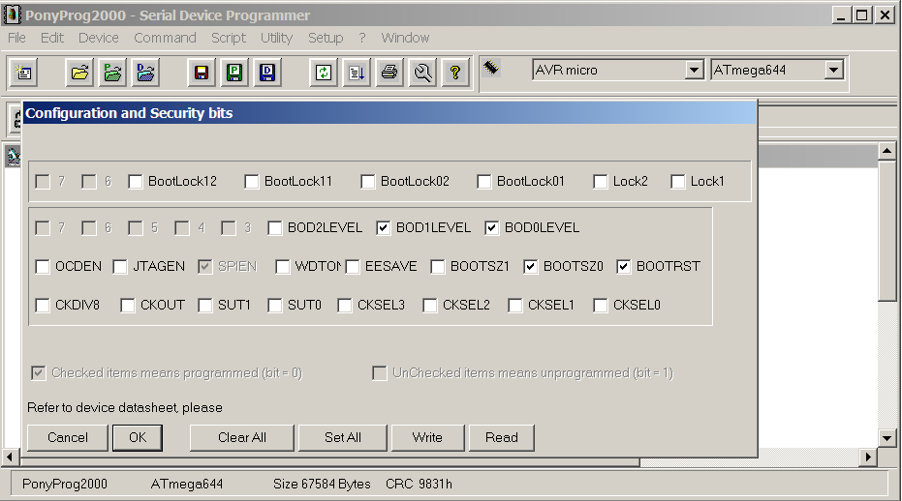Viewport: 902px width, 501px height.
Task: Check the CKSEL1 checkbox
Action: coord(514,305)
